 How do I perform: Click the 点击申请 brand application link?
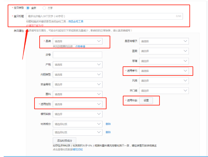(80, 46)
